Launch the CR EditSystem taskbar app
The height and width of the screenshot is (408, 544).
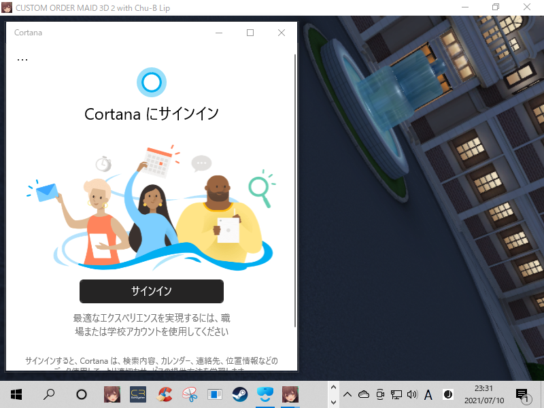pos(138,394)
